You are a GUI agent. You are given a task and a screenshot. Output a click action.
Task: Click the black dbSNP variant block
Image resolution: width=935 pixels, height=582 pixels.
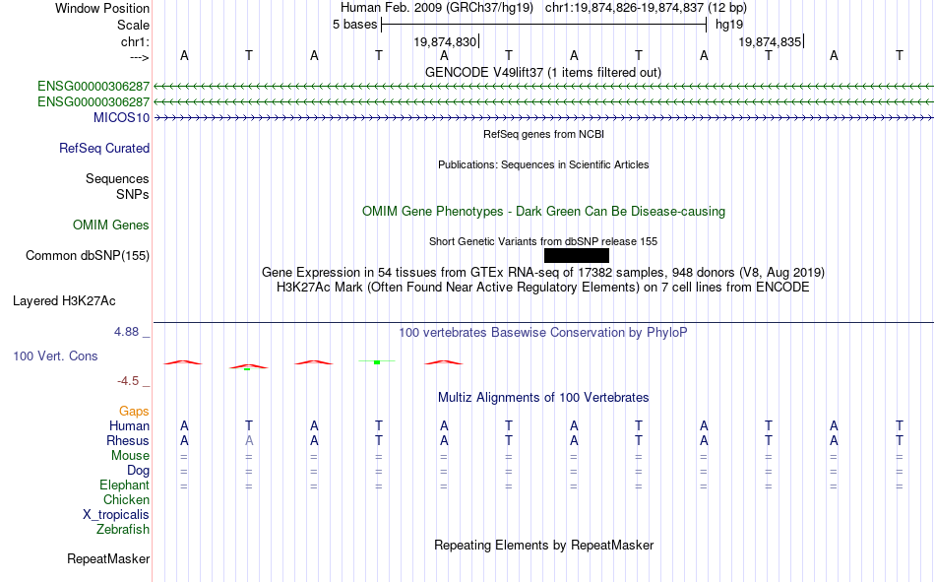click(577, 255)
